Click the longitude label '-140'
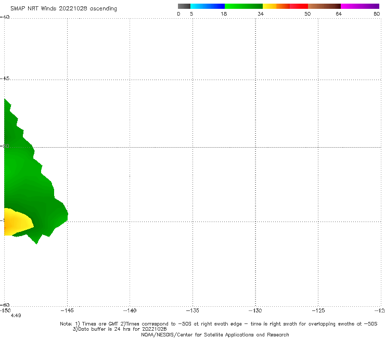Screen dimensions: 385x338 130,310
